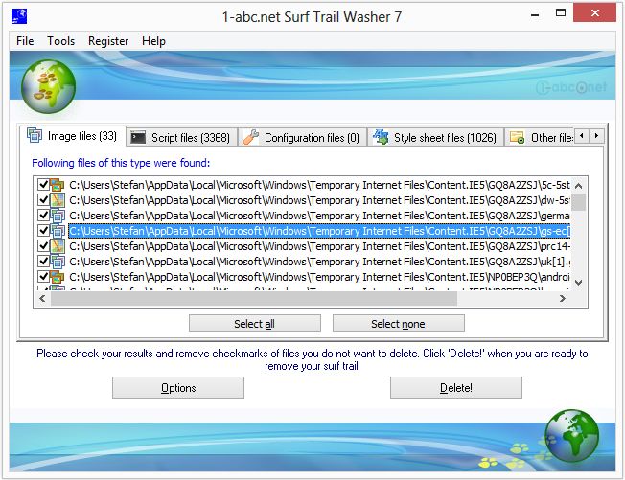Switch to Script files (3368) tab
Image resolution: width=625 pixels, height=480 pixels.
tap(182, 138)
